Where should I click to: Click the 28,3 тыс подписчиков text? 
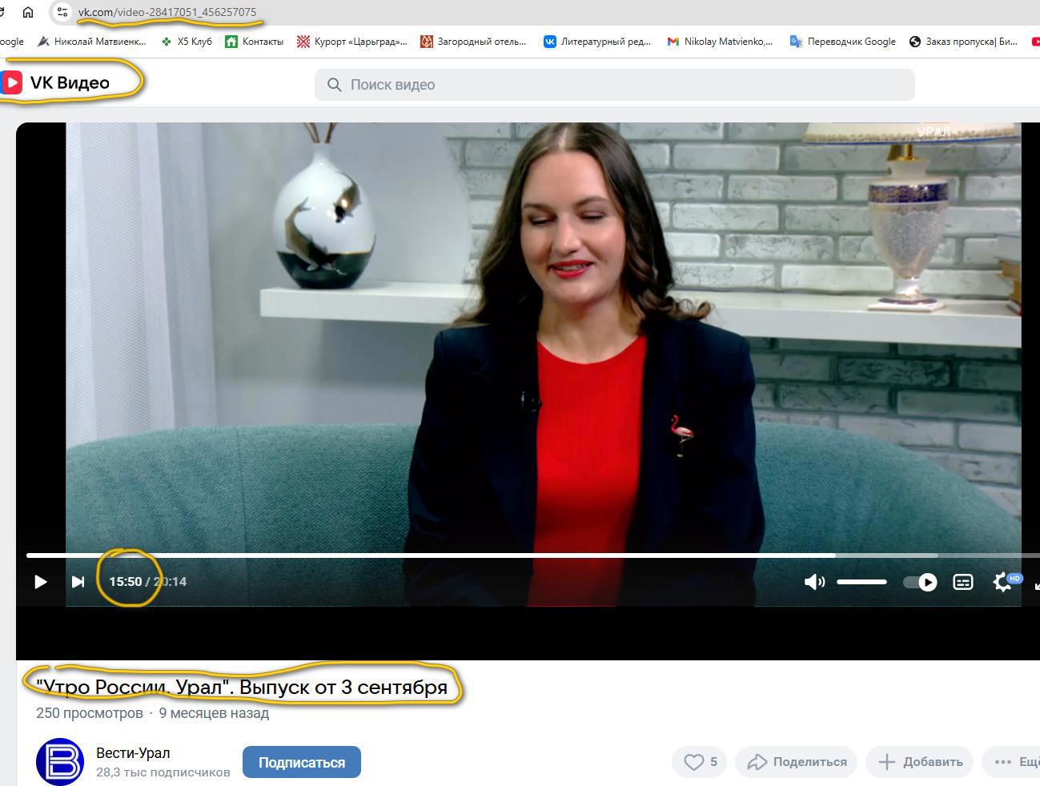click(163, 772)
